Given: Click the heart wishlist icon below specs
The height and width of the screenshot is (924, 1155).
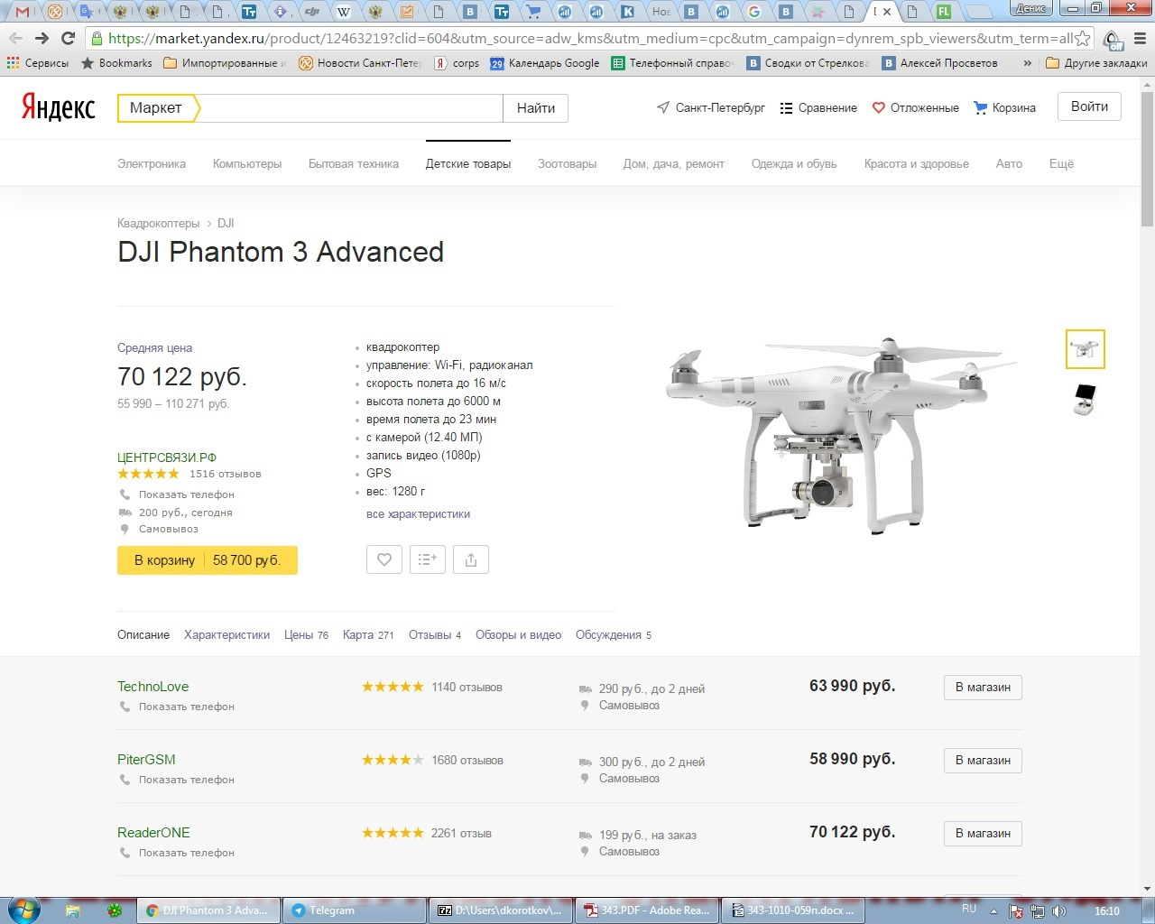Looking at the screenshot, I should [x=383, y=559].
